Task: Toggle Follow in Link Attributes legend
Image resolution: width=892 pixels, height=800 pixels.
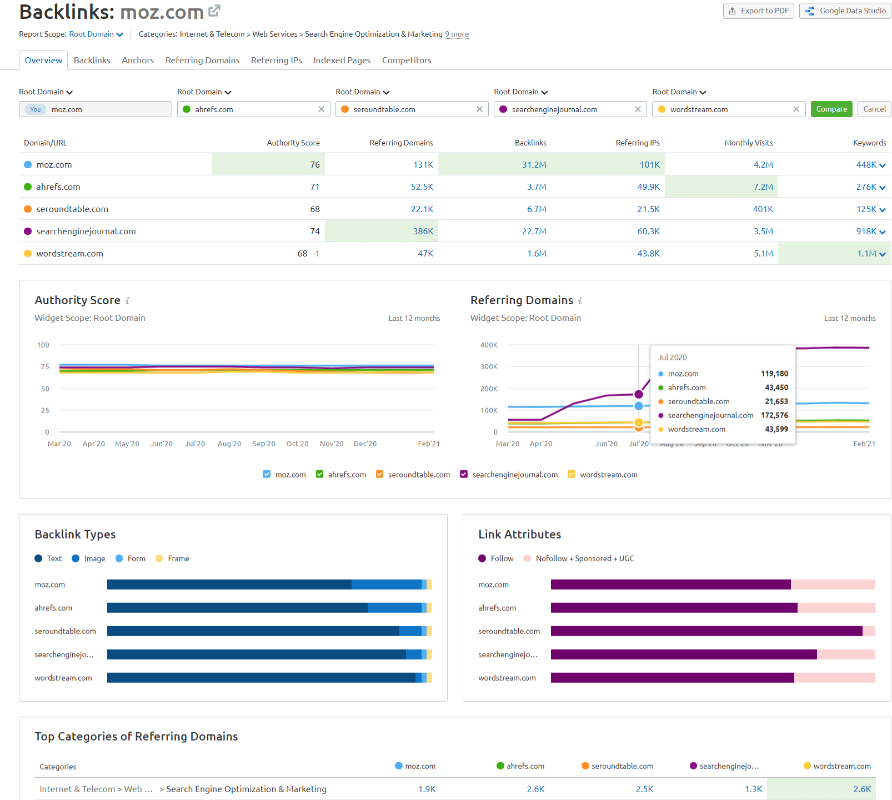Action: [496, 559]
